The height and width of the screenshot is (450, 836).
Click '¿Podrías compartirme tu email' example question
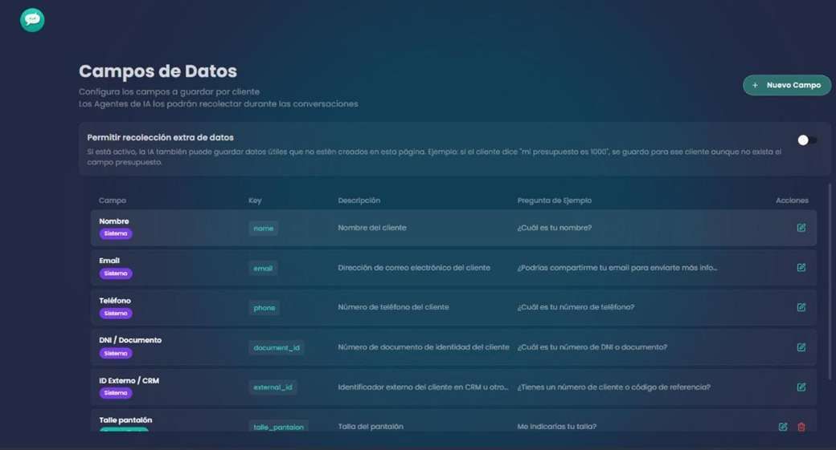click(617, 268)
